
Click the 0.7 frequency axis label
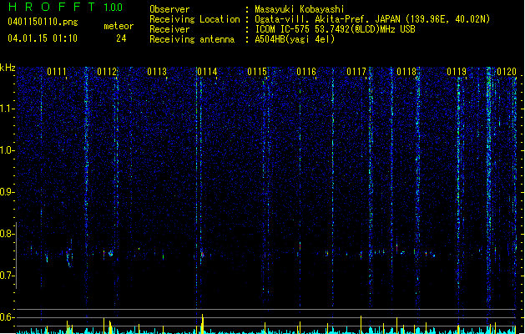tap(7, 276)
